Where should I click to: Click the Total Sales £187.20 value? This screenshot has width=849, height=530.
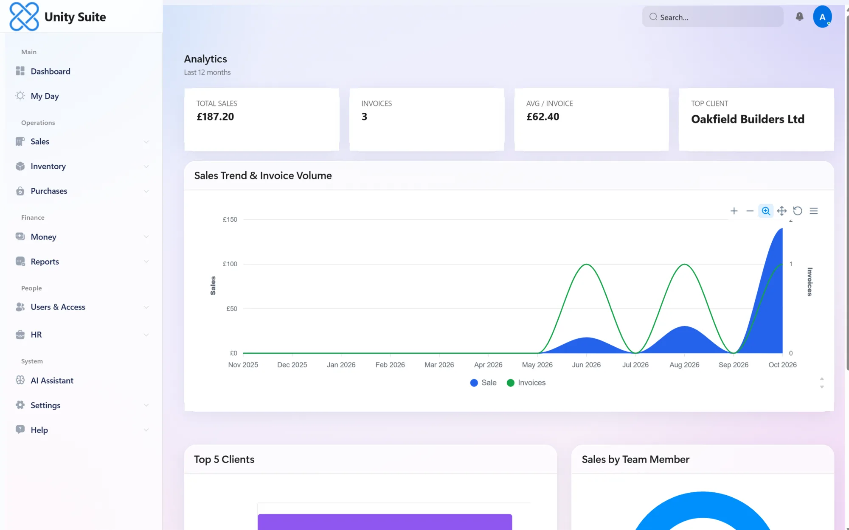(215, 117)
